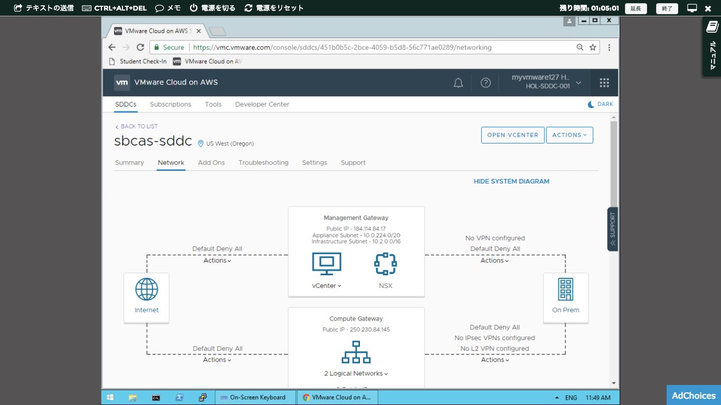This screenshot has height=405, width=721.
Task: Expand the SUPPORT side panel
Action: tap(612, 229)
